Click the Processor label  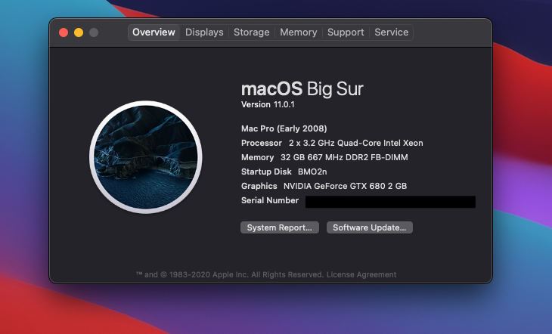click(x=261, y=143)
